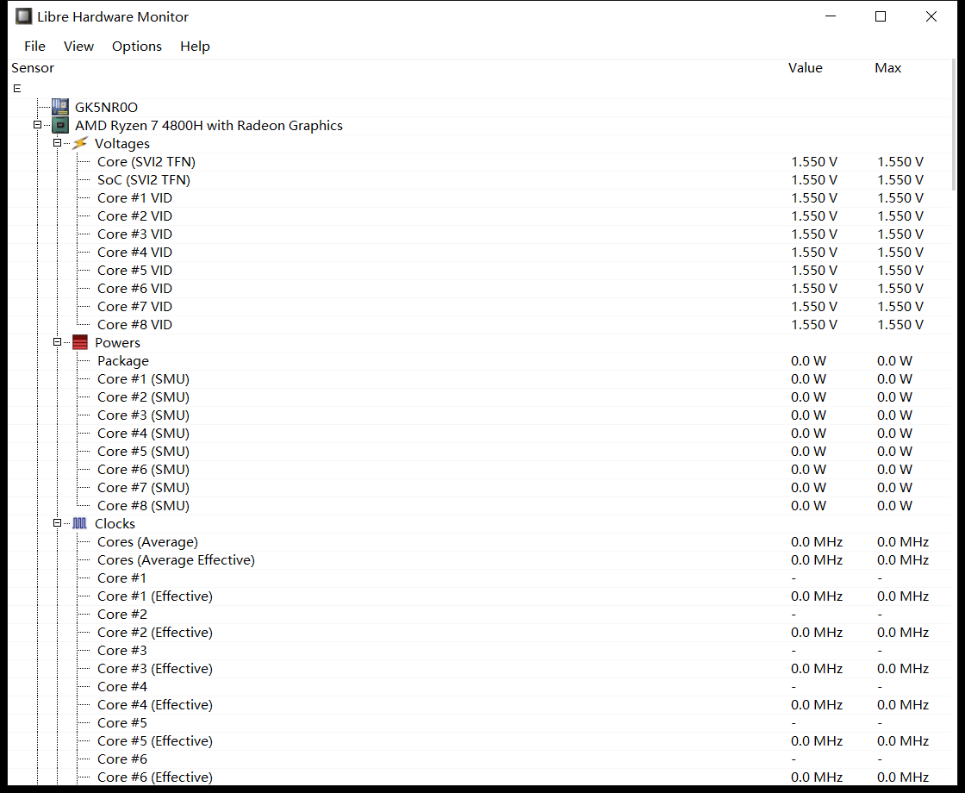This screenshot has width=965, height=793.
Task: Click the Libre Hardware Monitor app icon
Action: click(23, 16)
